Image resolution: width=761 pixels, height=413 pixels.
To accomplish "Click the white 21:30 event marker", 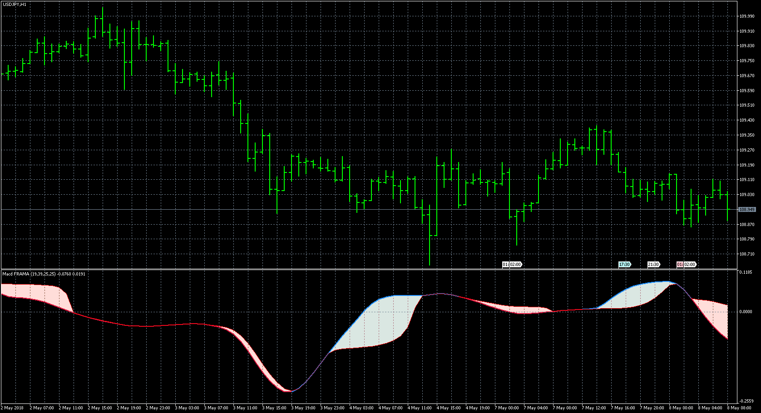I will point(654,264).
